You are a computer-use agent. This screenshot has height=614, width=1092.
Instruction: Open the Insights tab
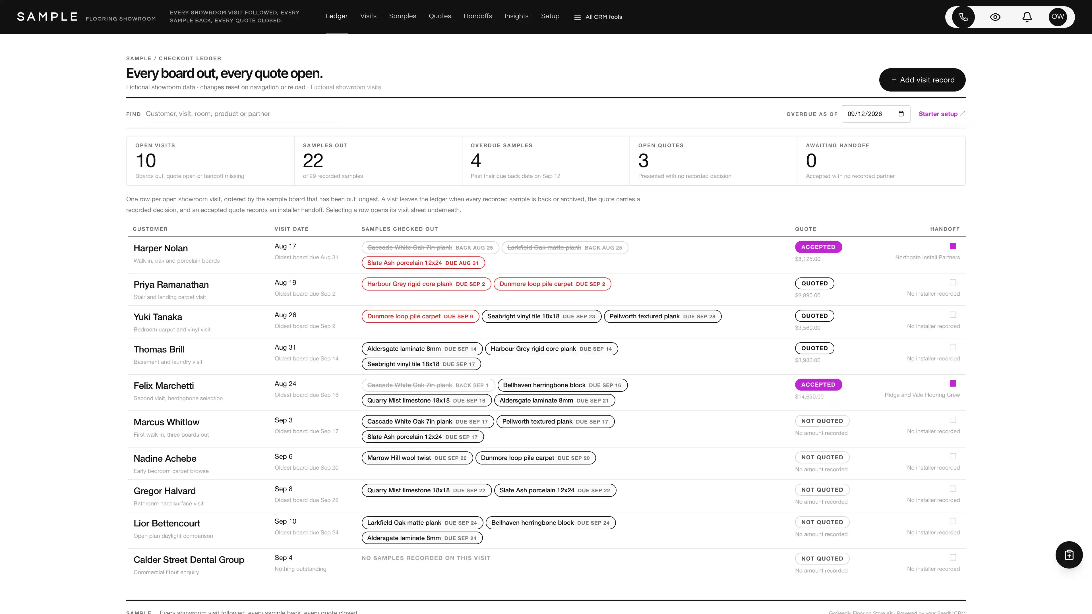pyautogui.click(x=516, y=16)
